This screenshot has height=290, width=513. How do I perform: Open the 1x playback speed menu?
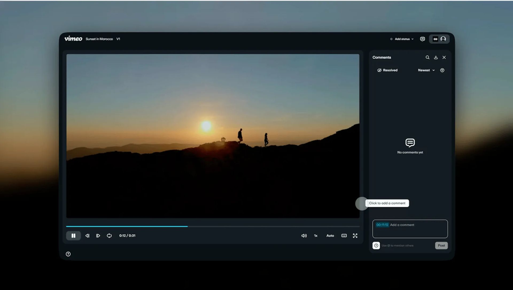point(316,236)
